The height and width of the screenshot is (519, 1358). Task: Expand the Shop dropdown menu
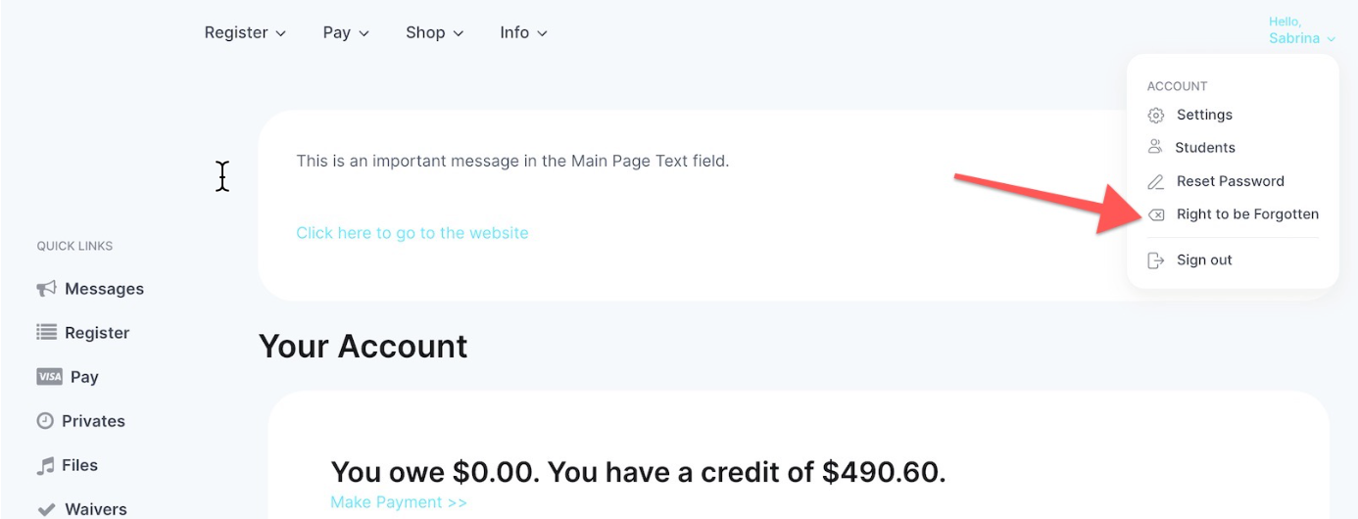click(434, 32)
